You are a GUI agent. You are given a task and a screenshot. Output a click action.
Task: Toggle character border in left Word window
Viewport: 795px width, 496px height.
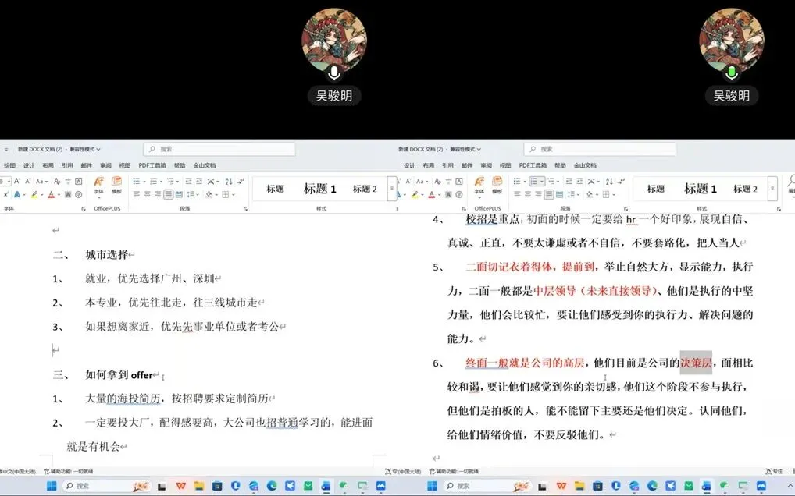click(79, 181)
